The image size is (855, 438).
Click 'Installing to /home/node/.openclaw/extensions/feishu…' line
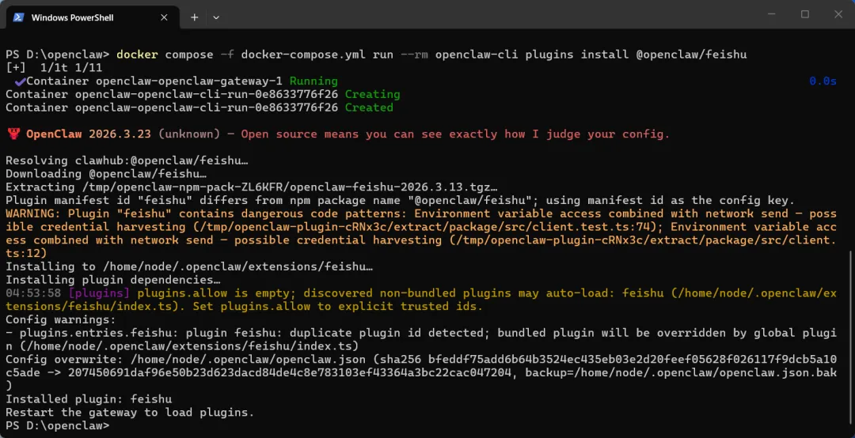[189, 266]
